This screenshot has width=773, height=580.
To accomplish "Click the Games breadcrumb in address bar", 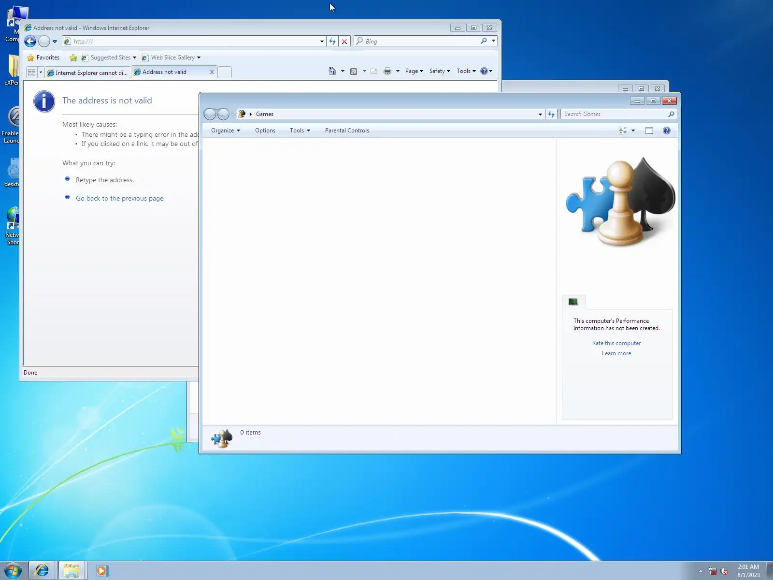I will [x=265, y=114].
